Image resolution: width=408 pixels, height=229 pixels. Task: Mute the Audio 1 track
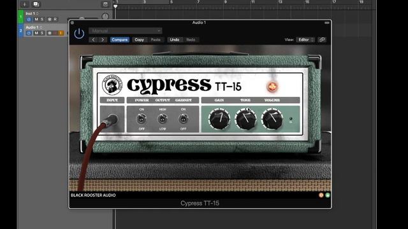click(x=36, y=33)
